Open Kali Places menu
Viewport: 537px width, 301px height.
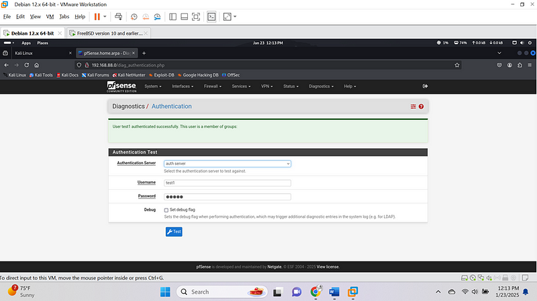point(42,43)
